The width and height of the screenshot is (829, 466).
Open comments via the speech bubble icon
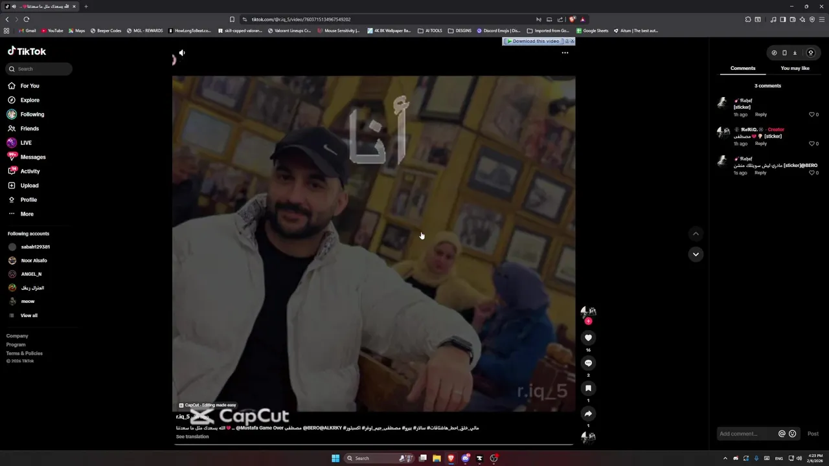(x=588, y=363)
